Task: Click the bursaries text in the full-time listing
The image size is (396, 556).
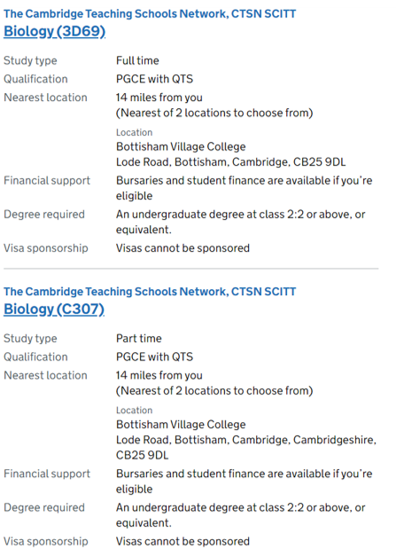Action: click(244, 188)
